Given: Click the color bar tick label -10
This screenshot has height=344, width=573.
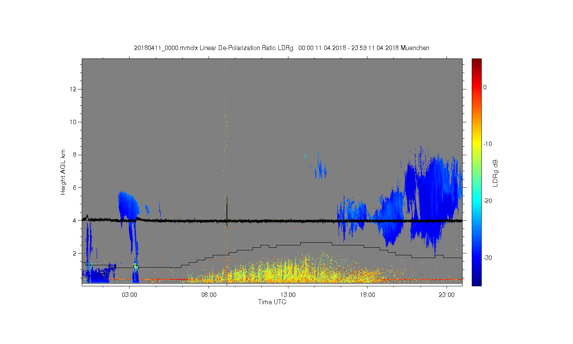Looking at the screenshot, I should coord(487,144).
